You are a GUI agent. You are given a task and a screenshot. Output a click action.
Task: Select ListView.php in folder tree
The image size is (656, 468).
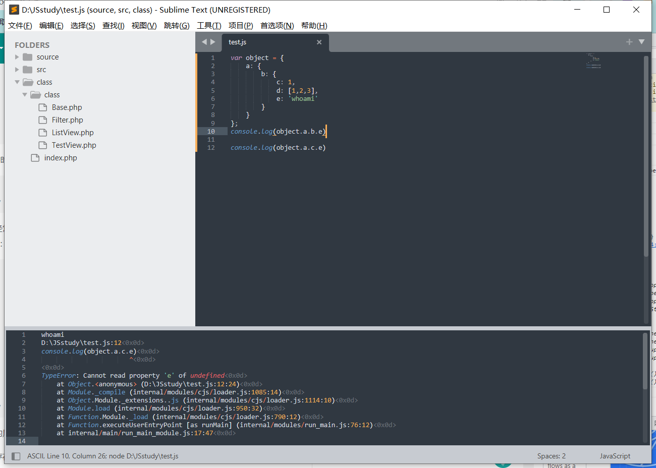[x=73, y=133]
